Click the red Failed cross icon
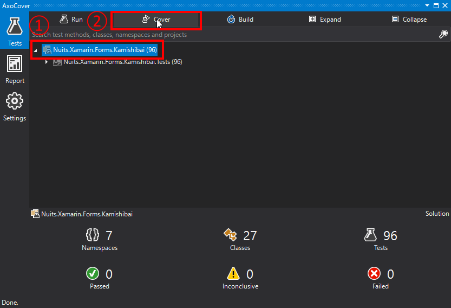This screenshot has width=451, height=308. [x=374, y=273]
